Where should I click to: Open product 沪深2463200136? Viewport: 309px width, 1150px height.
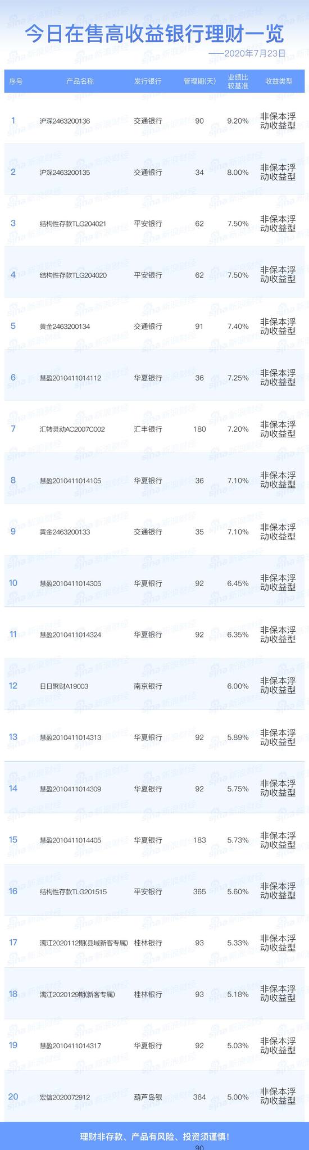point(65,121)
